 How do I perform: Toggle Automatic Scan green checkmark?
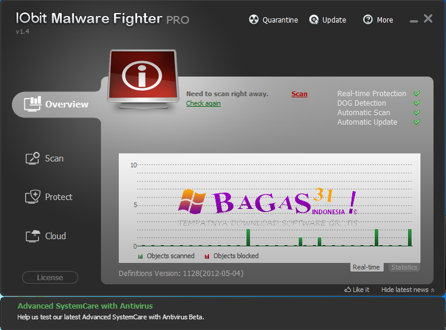(417, 112)
